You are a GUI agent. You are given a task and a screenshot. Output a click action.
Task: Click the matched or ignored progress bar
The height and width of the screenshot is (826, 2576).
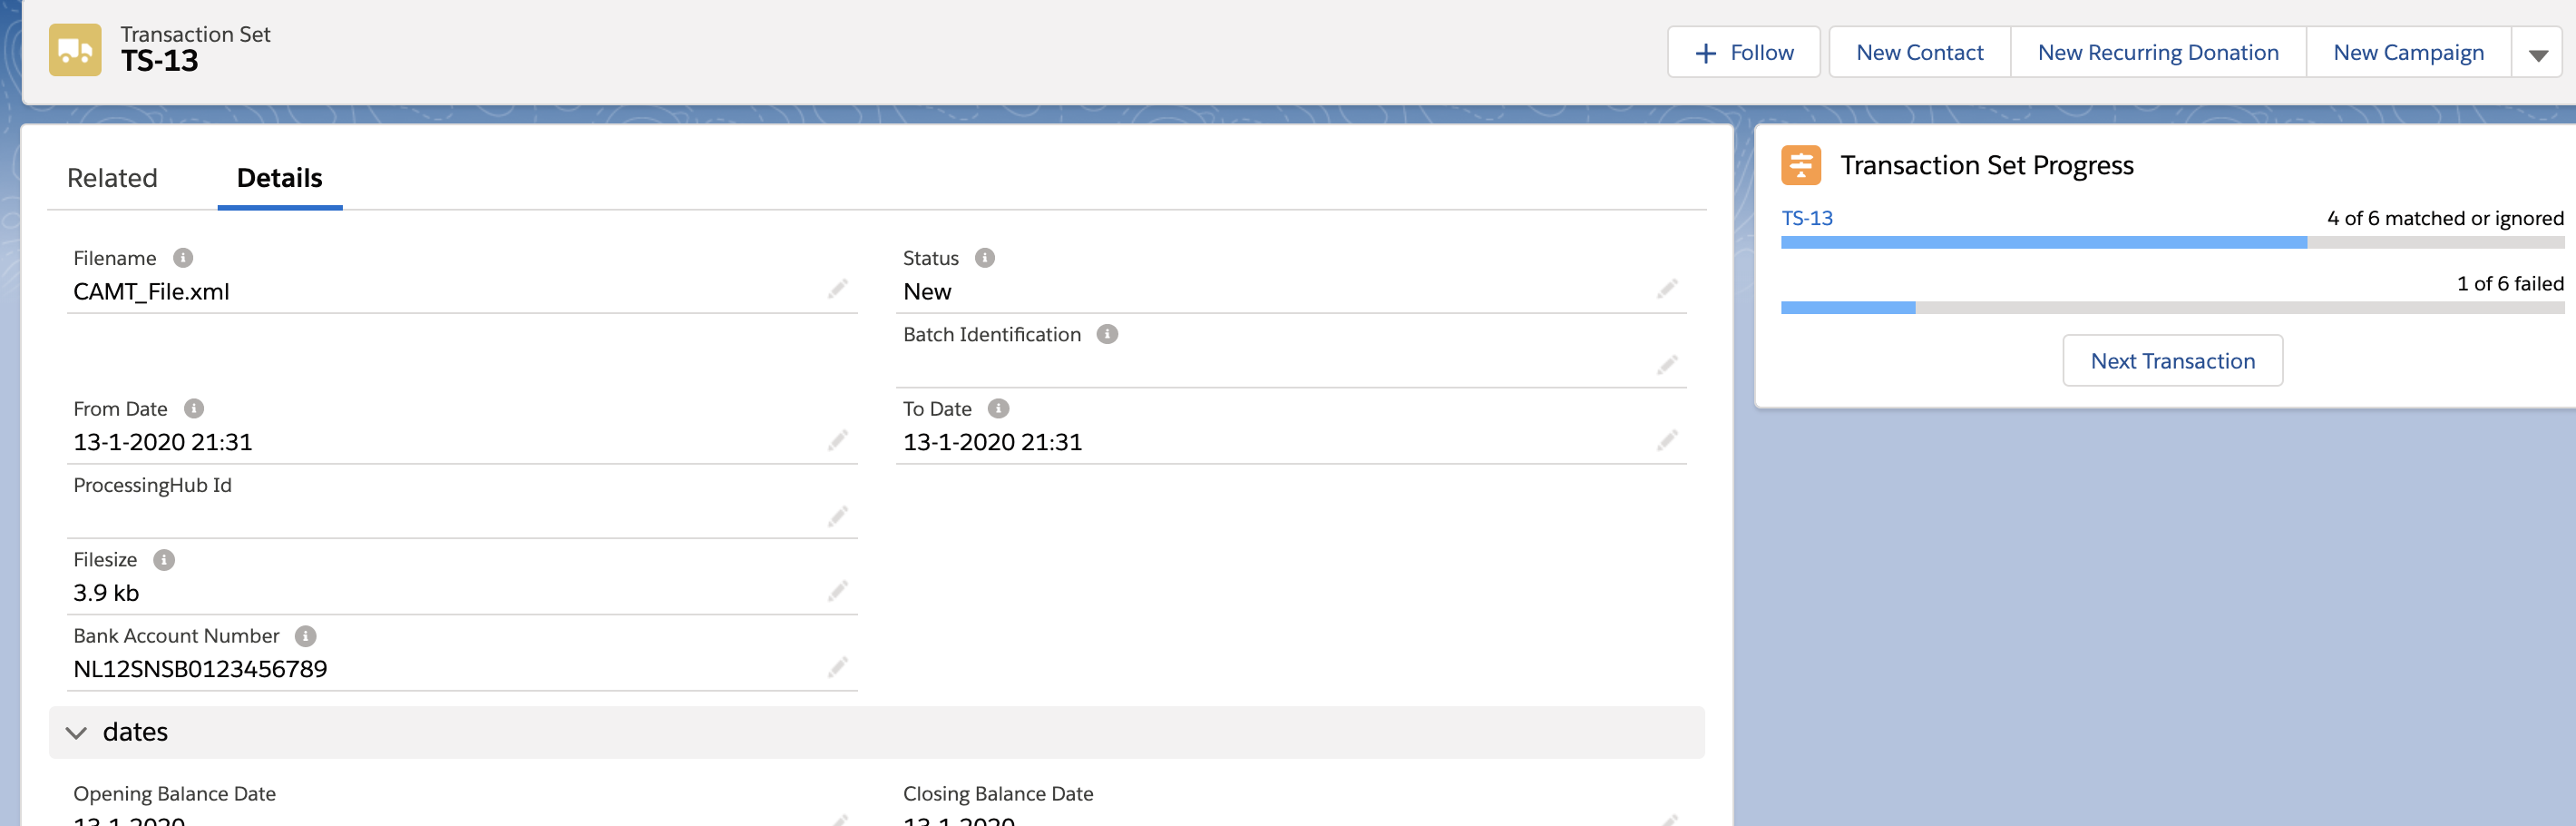tap(2100, 241)
